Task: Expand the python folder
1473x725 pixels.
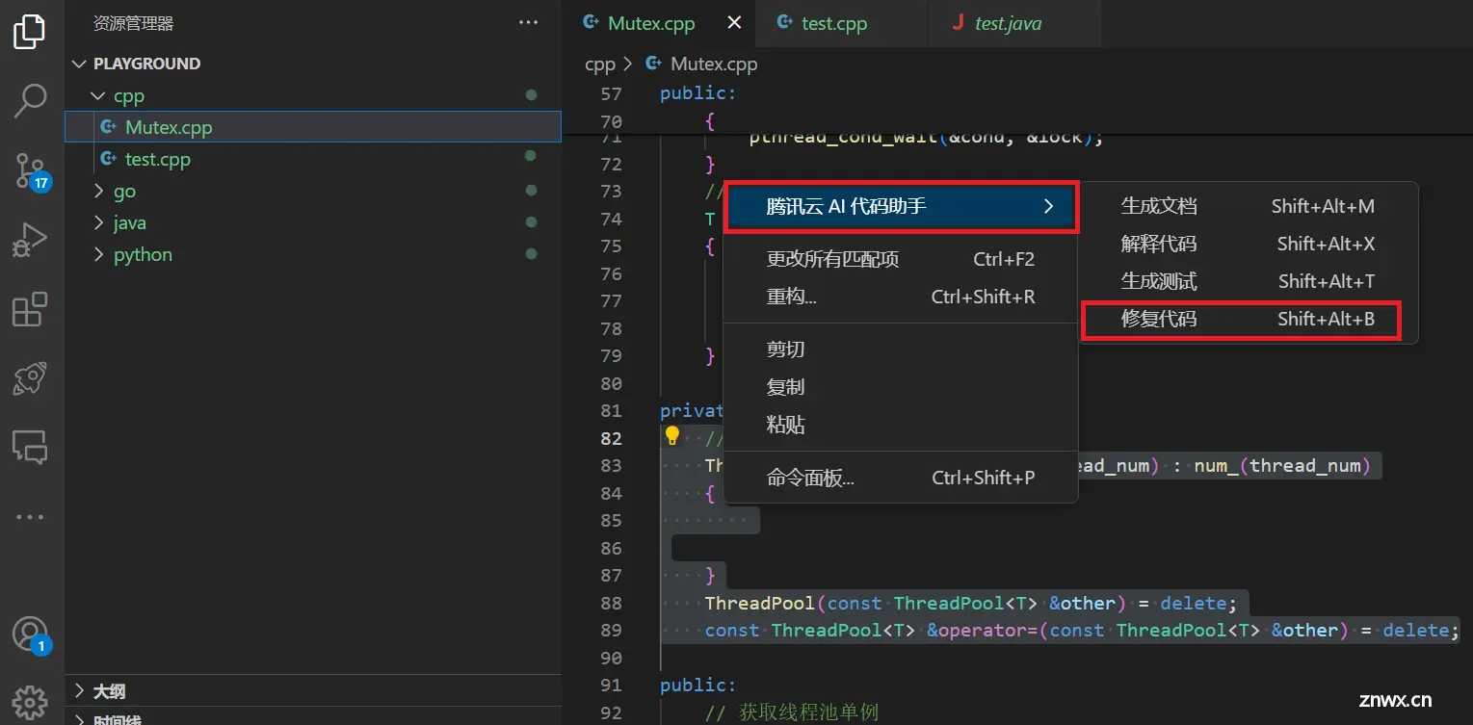Action: click(98, 254)
